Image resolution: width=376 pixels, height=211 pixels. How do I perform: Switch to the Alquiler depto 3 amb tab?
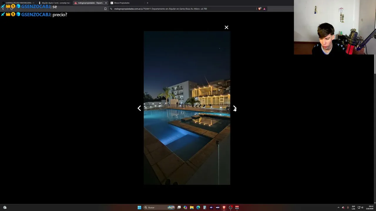click(54, 3)
